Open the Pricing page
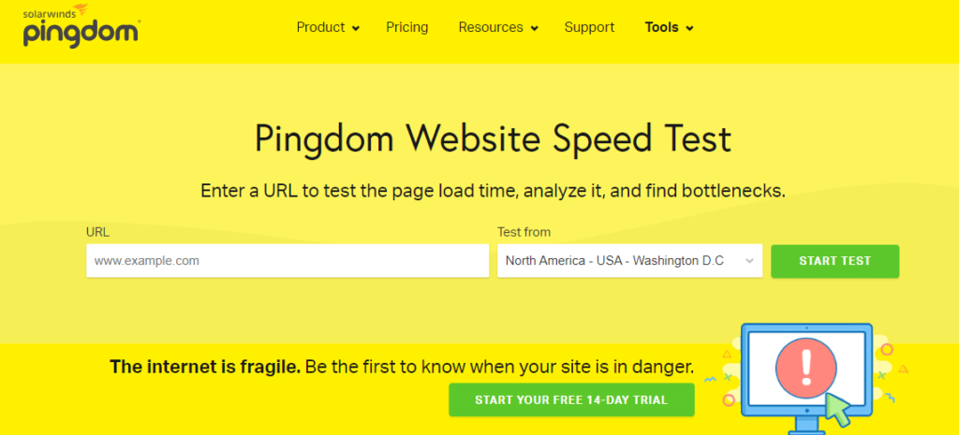959x435 pixels. point(406,27)
